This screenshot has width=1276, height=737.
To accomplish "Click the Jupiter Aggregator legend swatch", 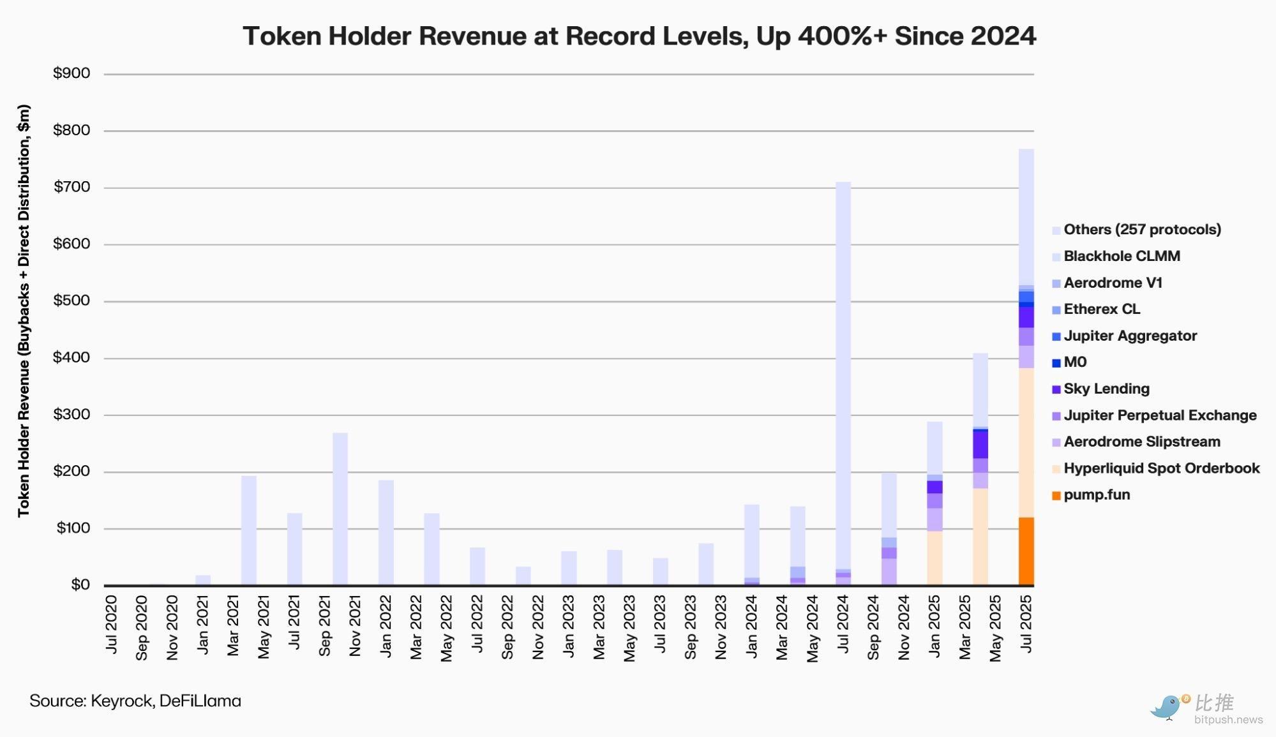I will [x=1056, y=336].
